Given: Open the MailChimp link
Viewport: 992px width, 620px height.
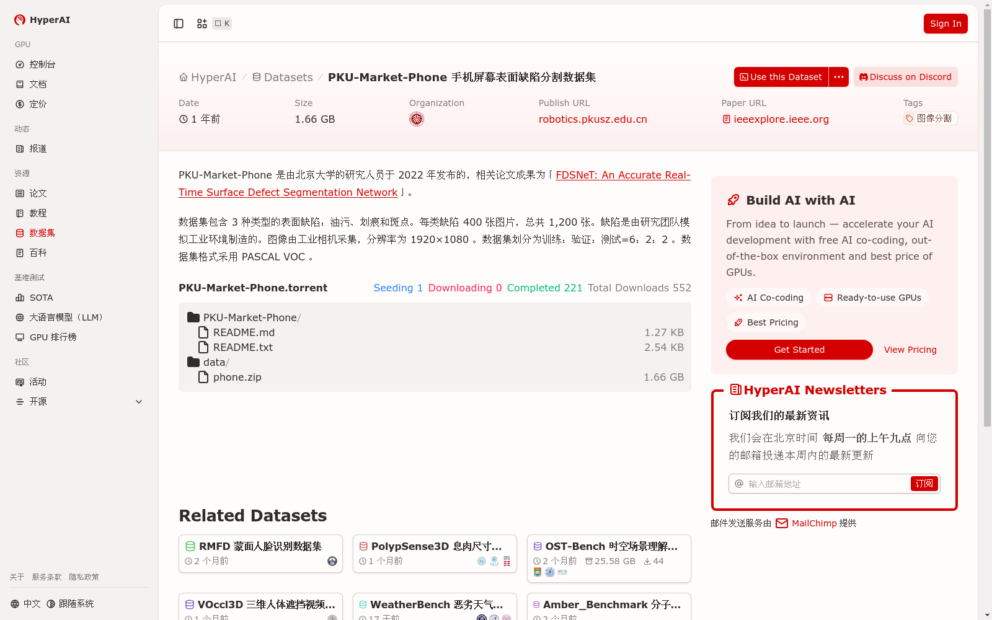Looking at the screenshot, I should [806, 523].
